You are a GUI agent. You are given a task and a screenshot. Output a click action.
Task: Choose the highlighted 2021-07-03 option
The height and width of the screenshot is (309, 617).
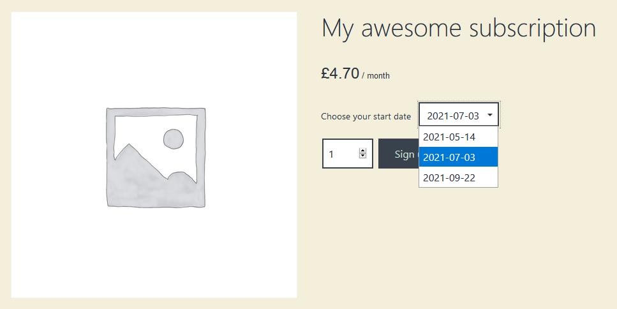(x=458, y=157)
